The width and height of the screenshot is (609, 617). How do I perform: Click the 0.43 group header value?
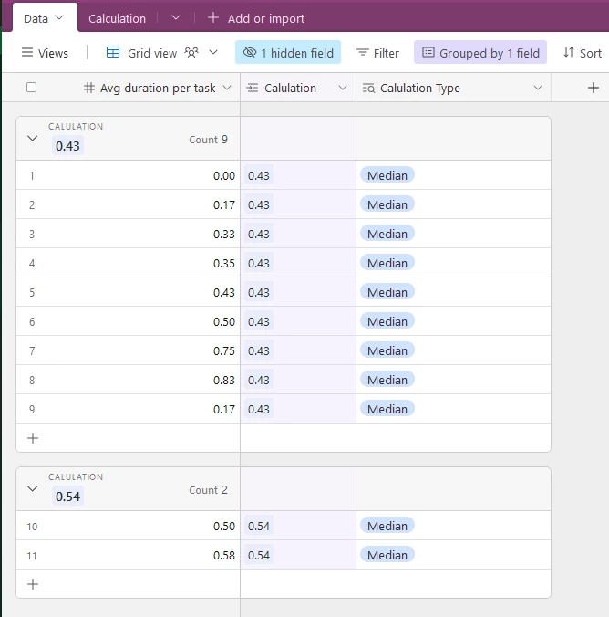point(67,146)
